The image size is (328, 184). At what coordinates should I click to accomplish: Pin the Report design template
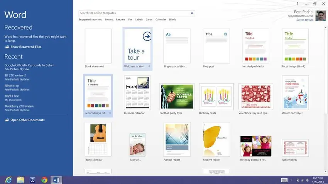click(110, 113)
